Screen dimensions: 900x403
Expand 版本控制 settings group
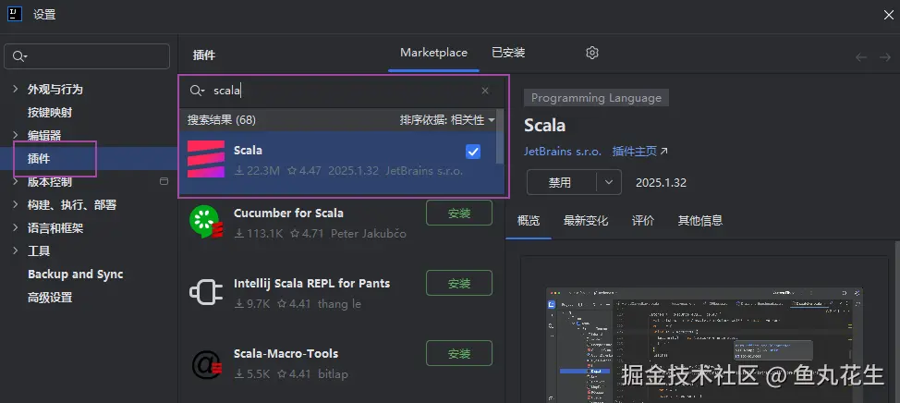click(x=16, y=181)
